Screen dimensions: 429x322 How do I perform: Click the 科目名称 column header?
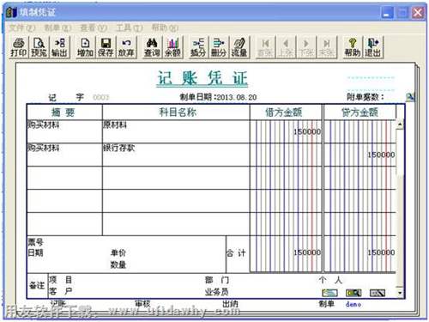pos(176,112)
